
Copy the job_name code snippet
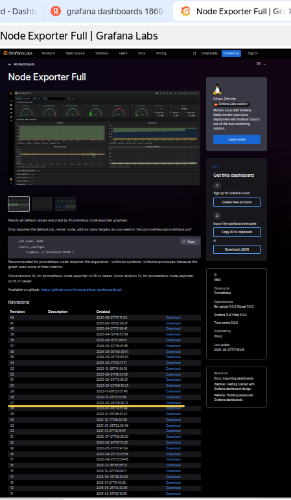(x=189, y=242)
